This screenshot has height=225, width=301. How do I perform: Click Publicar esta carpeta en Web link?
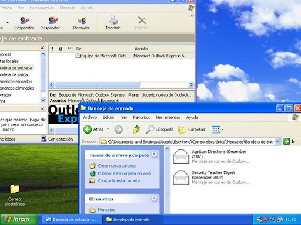tap(125, 173)
